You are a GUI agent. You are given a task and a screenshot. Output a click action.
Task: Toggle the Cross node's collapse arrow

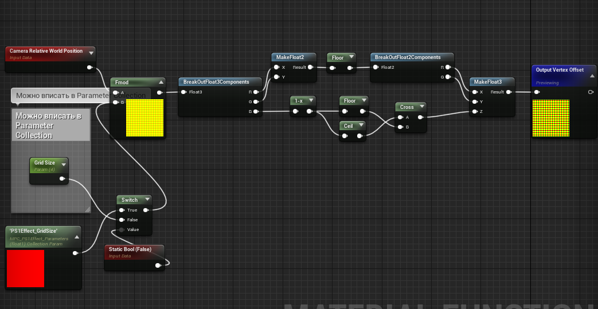[422, 107]
